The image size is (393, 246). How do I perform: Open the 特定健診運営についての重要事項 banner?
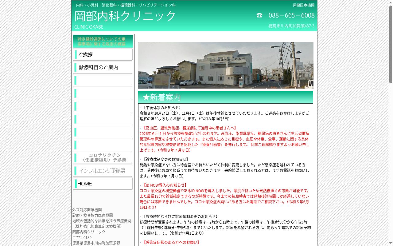pos(103,41)
